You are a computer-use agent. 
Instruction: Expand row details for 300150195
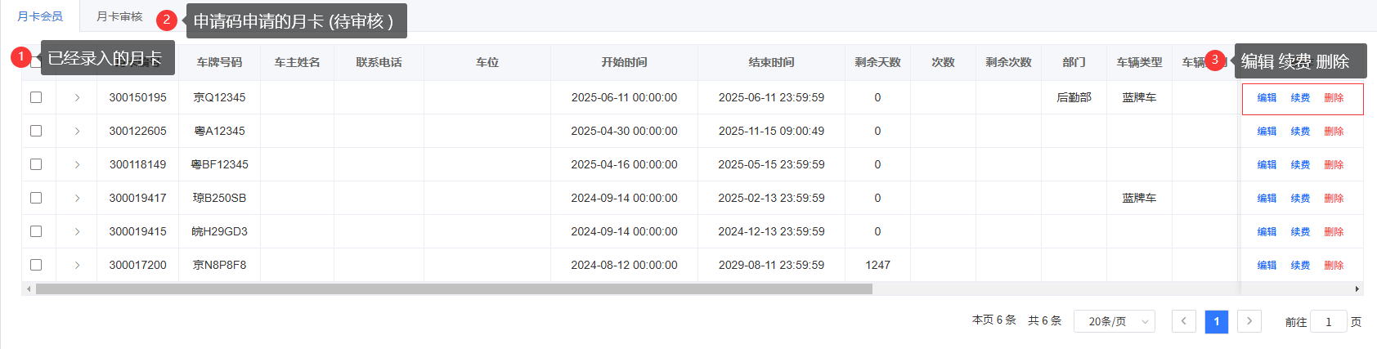point(77,97)
